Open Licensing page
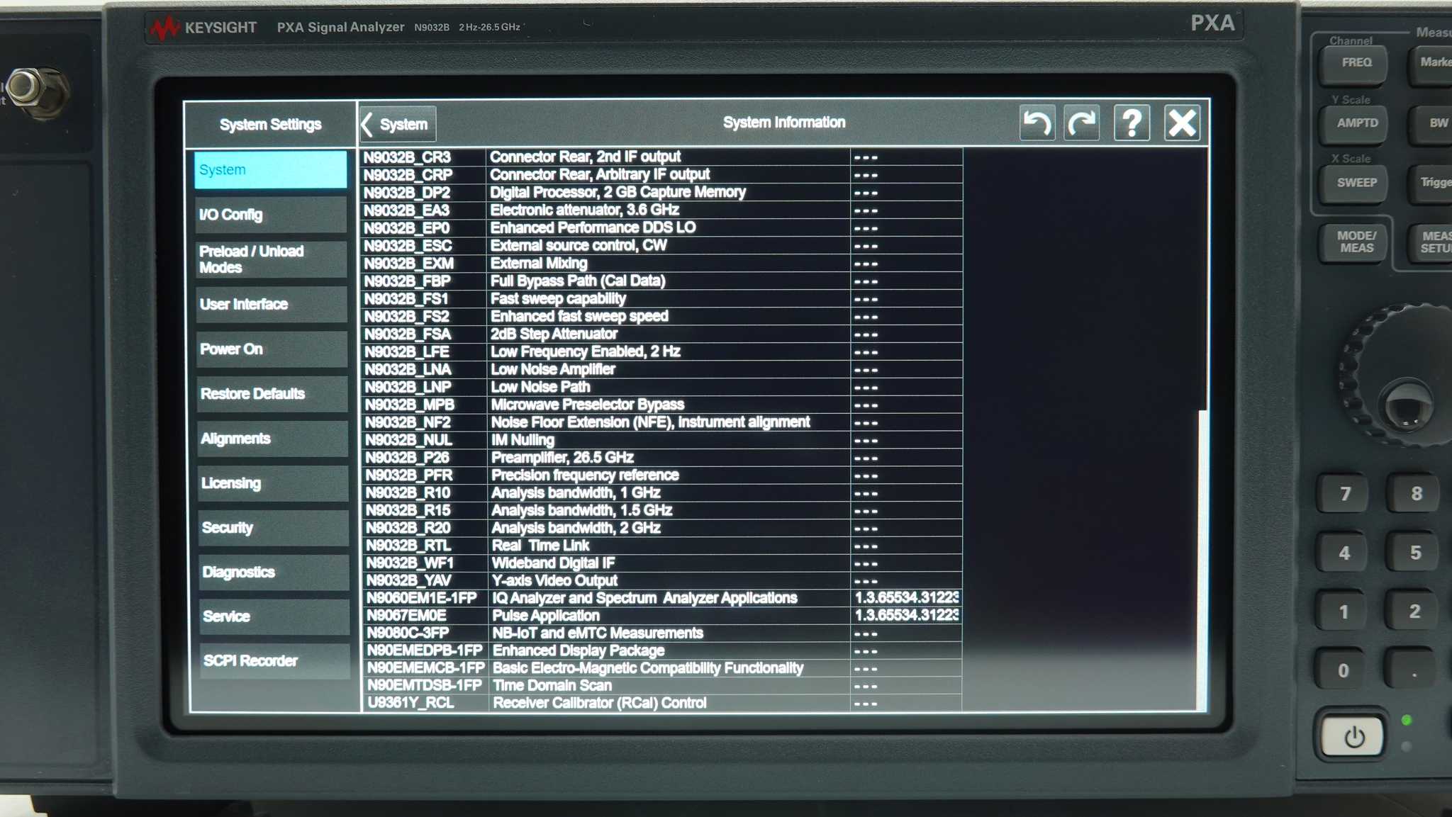The height and width of the screenshot is (817, 1452). tap(273, 483)
